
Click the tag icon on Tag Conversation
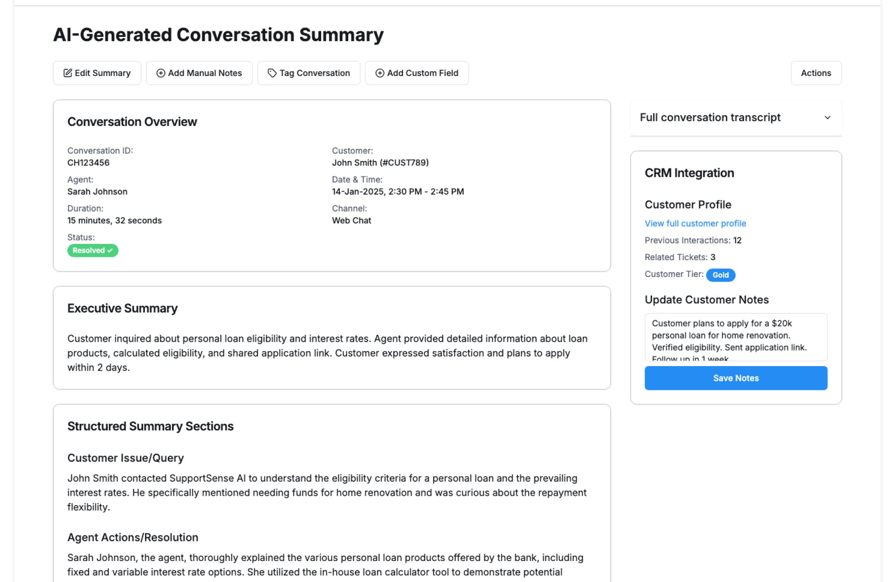click(272, 73)
